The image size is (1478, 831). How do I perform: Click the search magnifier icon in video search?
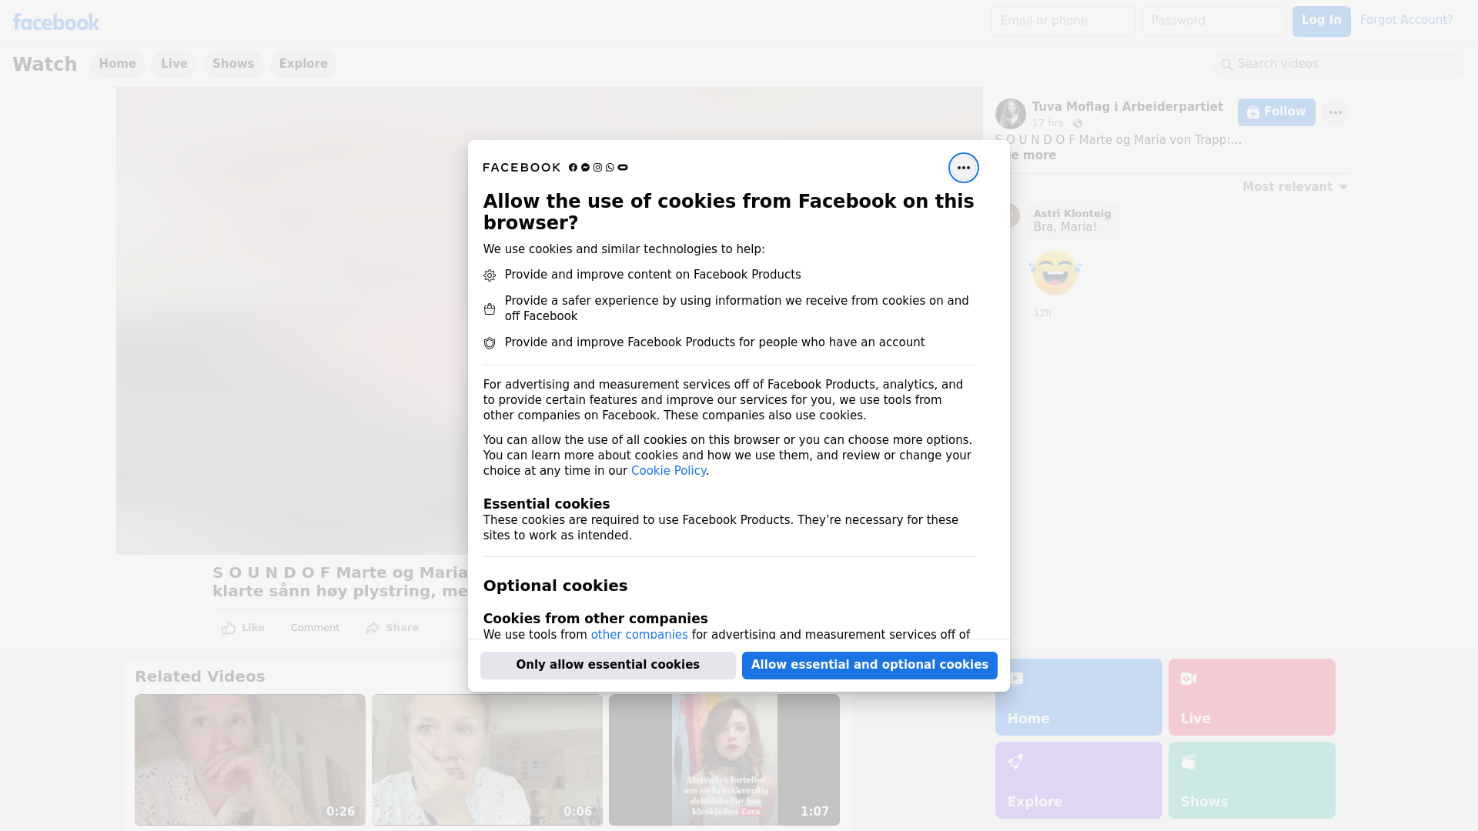coord(1227,65)
